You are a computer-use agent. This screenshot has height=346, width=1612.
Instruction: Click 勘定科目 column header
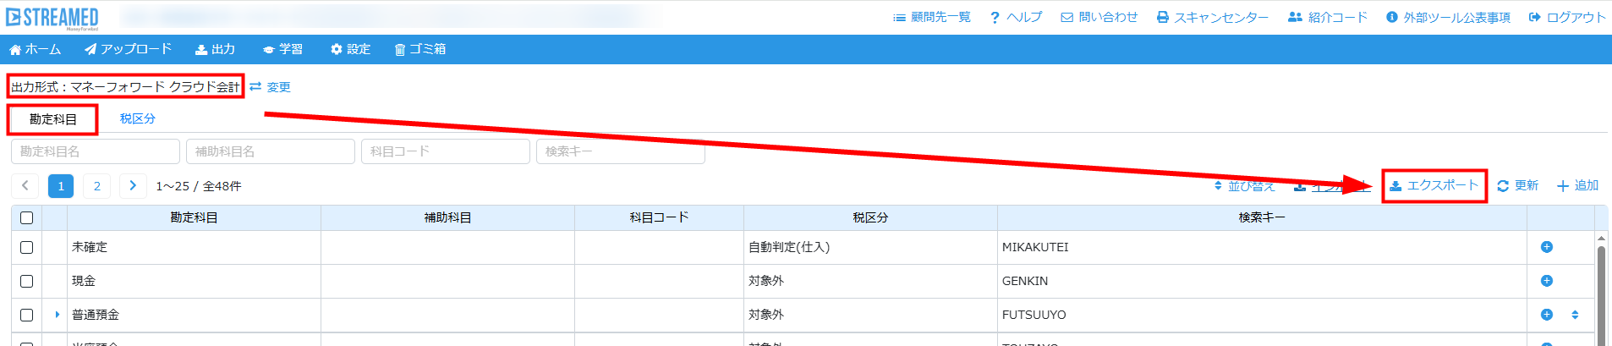pos(194,217)
